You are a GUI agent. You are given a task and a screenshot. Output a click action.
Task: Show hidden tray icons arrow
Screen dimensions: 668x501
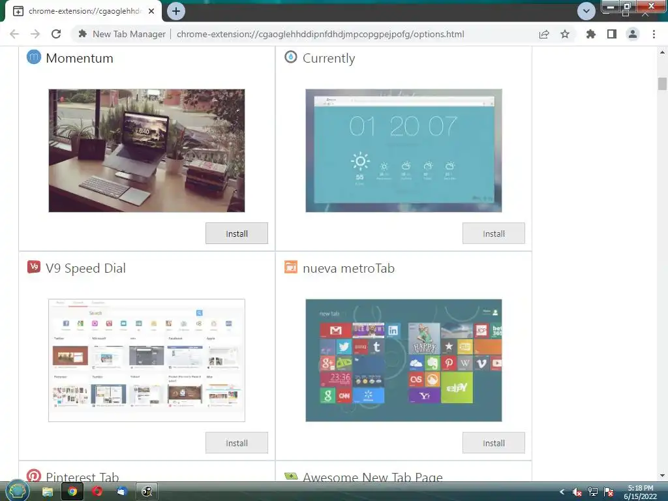coord(562,492)
